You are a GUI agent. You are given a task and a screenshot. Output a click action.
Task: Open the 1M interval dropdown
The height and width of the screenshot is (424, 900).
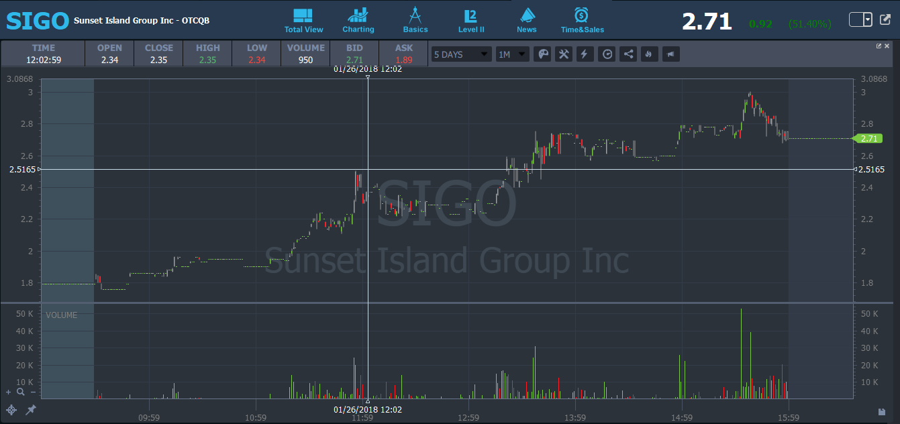(x=513, y=54)
